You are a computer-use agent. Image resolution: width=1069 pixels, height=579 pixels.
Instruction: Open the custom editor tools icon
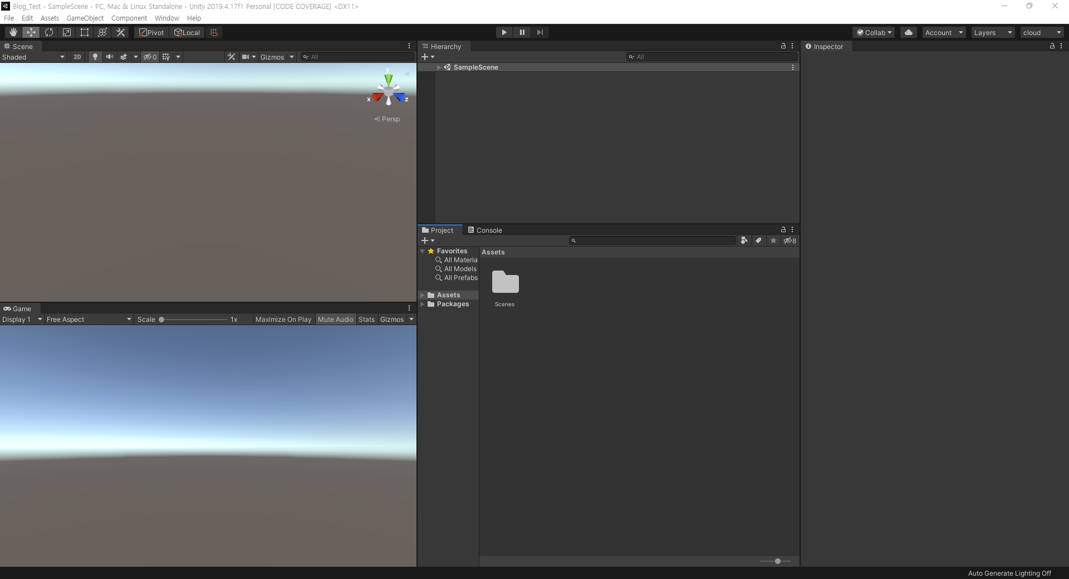[120, 32]
